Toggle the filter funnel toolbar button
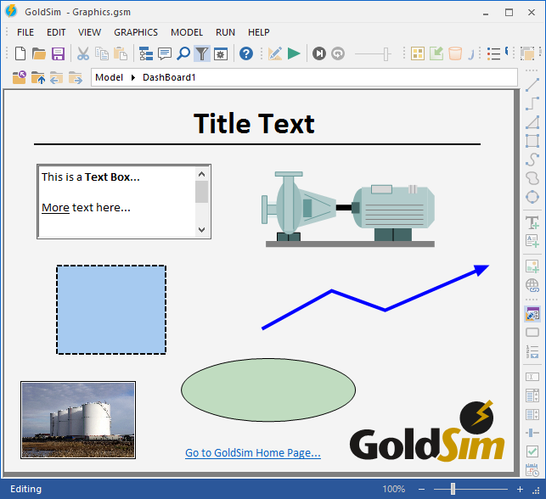Image resolution: width=546 pixels, height=499 pixels. pos(201,53)
